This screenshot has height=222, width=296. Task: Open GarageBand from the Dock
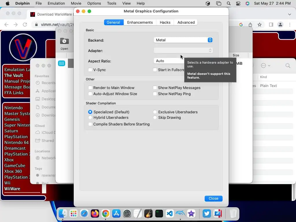pos(148,214)
